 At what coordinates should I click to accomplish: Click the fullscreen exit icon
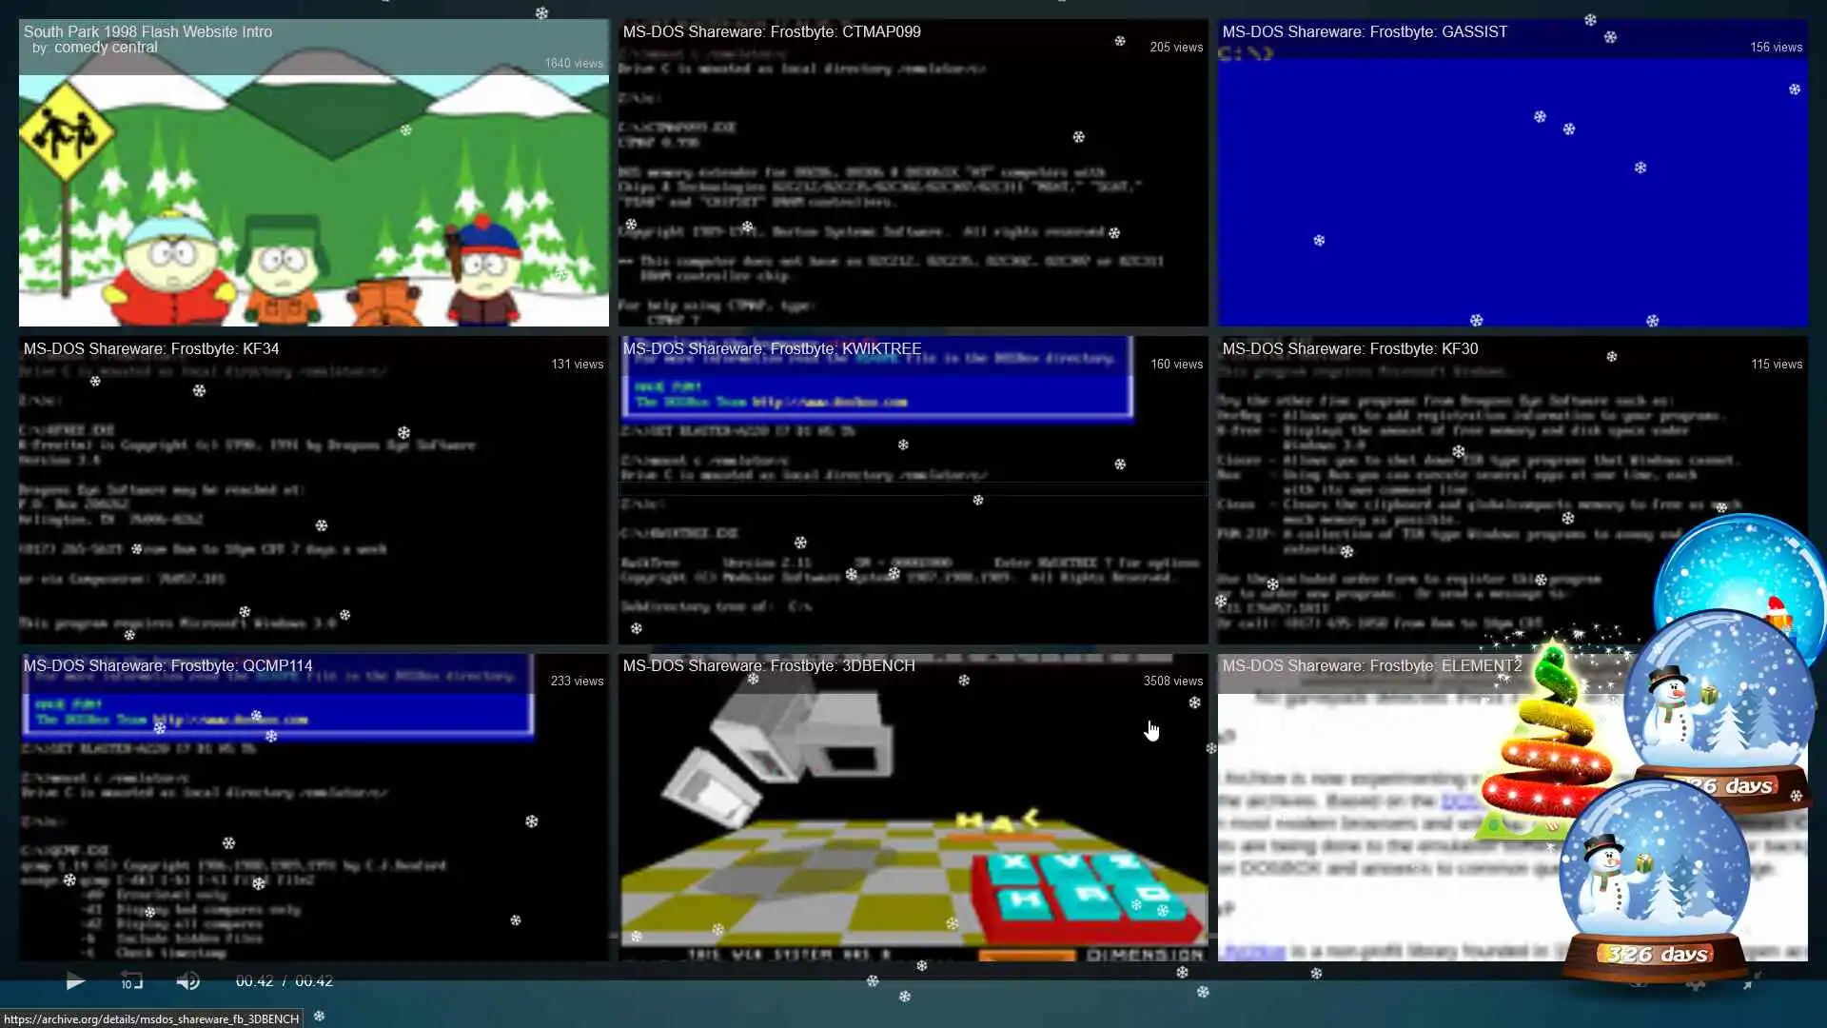tap(1752, 981)
